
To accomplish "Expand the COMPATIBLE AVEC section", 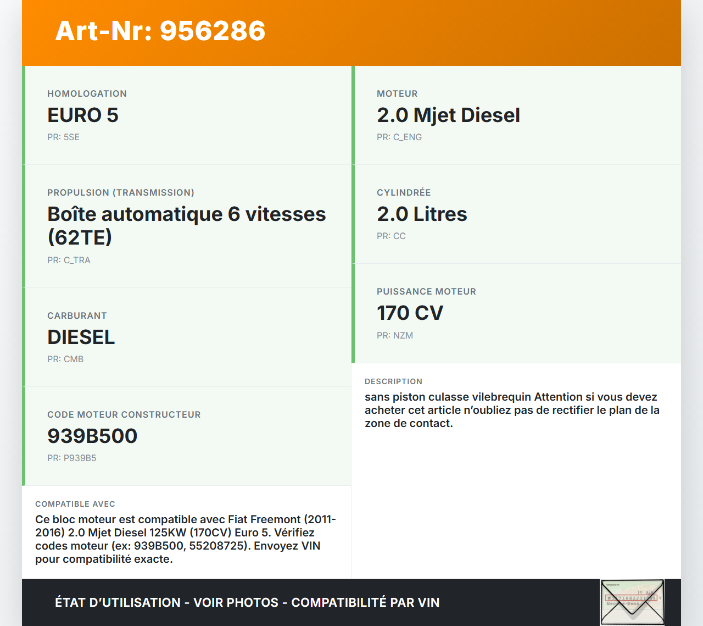I will [x=75, y=503].
